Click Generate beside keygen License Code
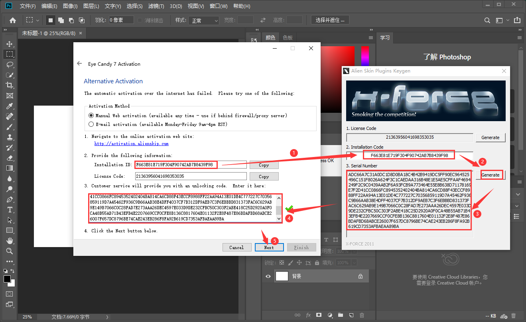Screen dimensions: 526x322 [x=491, y=137]
